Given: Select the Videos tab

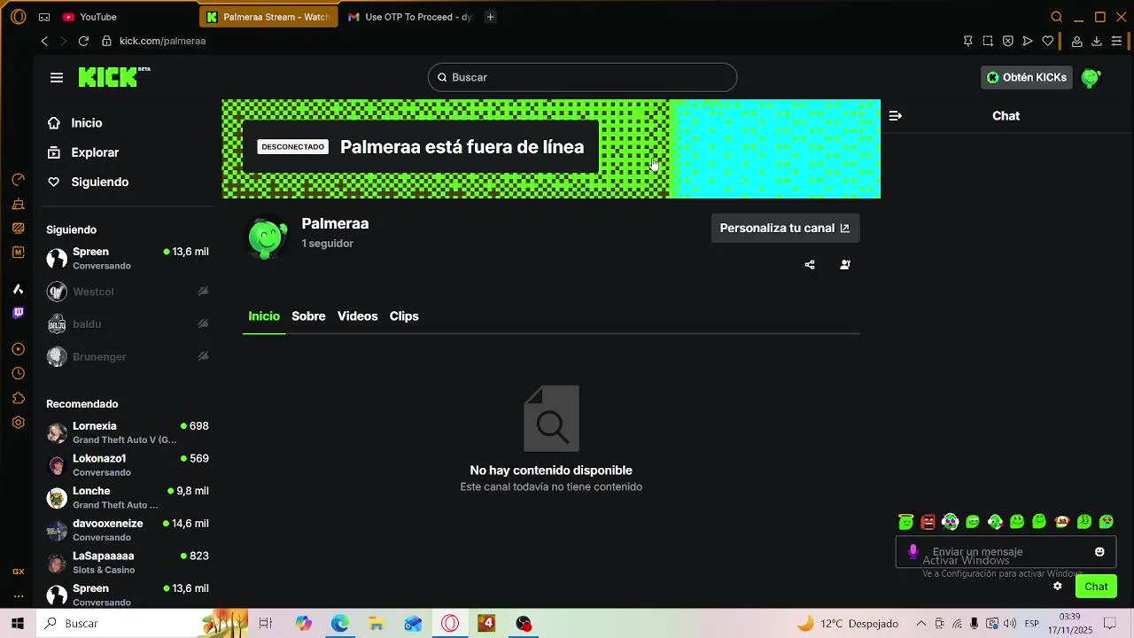Looking at the screenshot, I should click(357, 316).
